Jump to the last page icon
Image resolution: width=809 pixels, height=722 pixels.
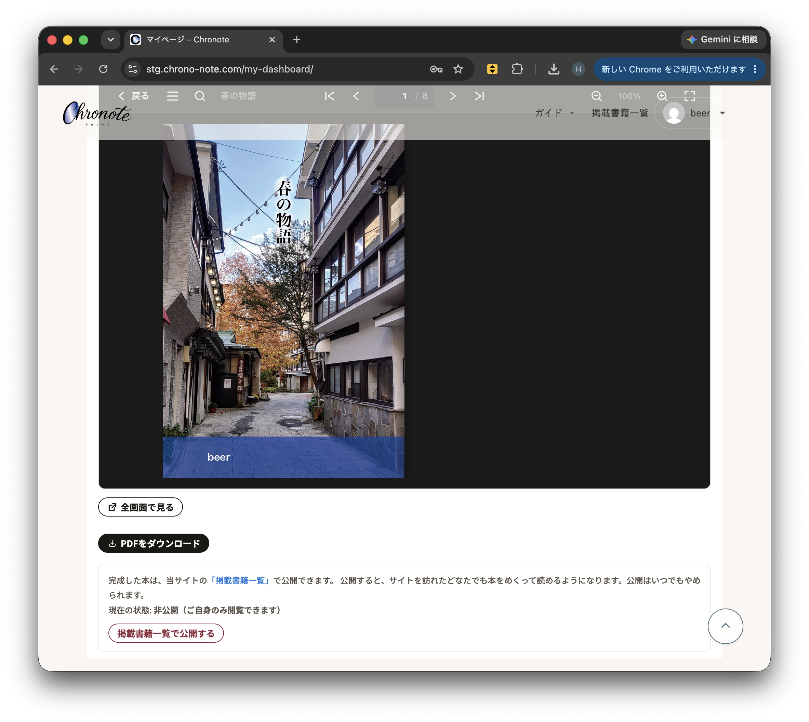click(x=479, y=96)
